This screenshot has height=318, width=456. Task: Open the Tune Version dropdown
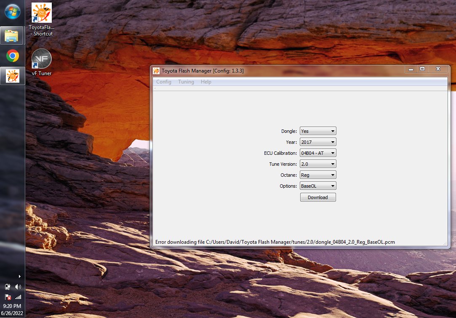pos(318,164)
